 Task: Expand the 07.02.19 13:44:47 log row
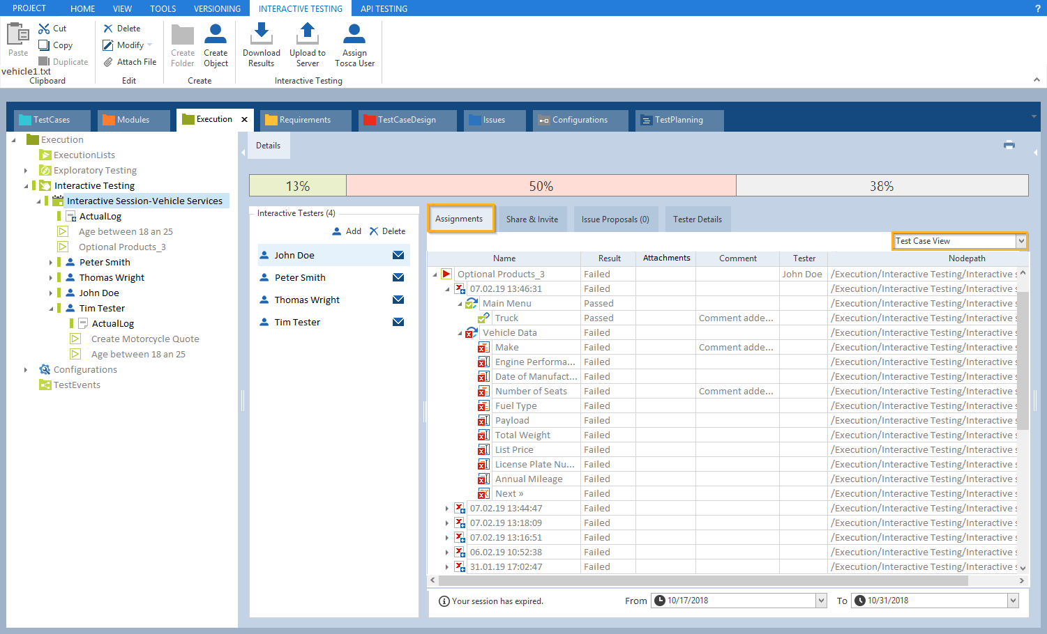(447, 509)
